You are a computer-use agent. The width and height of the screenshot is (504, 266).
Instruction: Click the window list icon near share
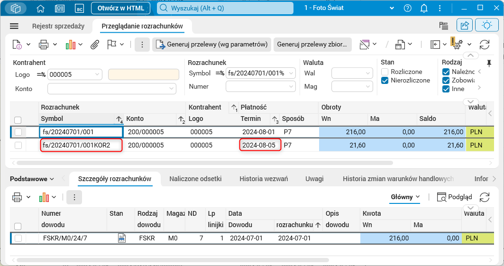[x=444, y=26]
